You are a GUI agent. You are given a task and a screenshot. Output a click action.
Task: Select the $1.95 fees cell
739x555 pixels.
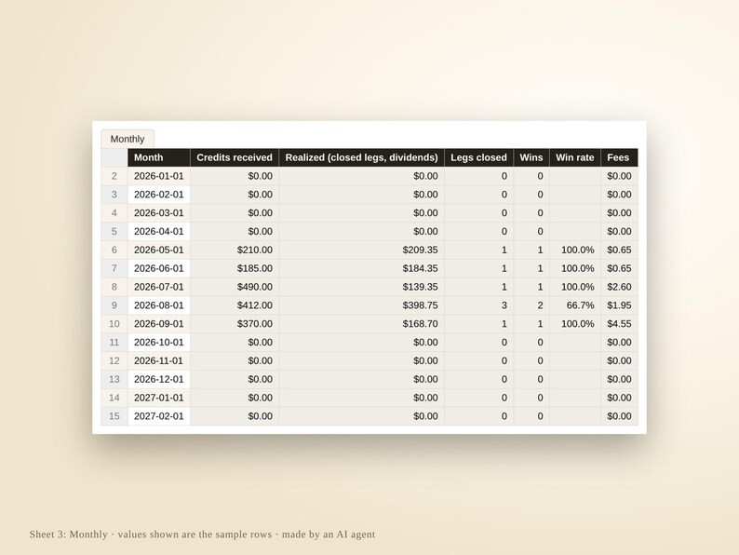619,305
